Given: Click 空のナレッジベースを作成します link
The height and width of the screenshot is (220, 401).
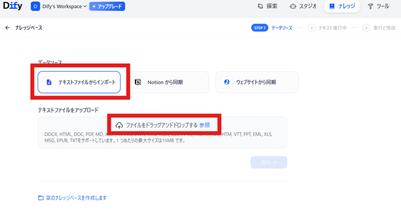Looking at the screenshot, I should coord(75,198).
